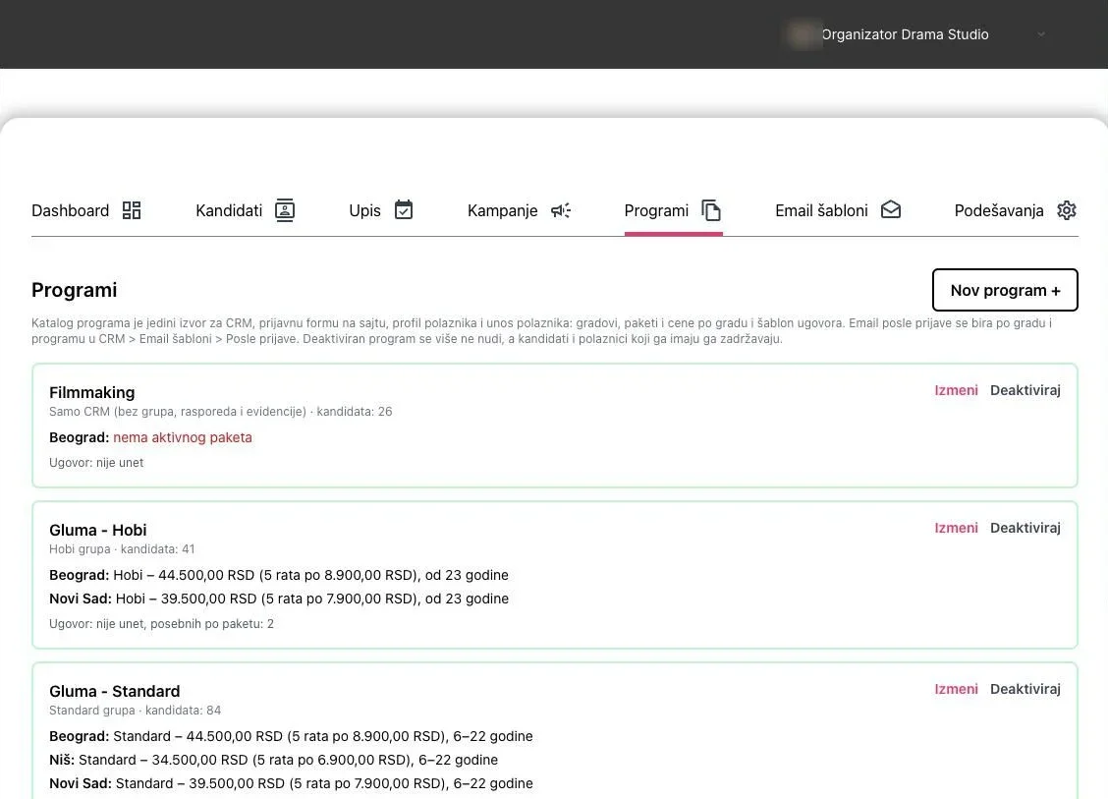Click the 'Ugovor: nije unet' line under Filmmaking
This screenshot has height=799, width=1108.
coord(96,463)
